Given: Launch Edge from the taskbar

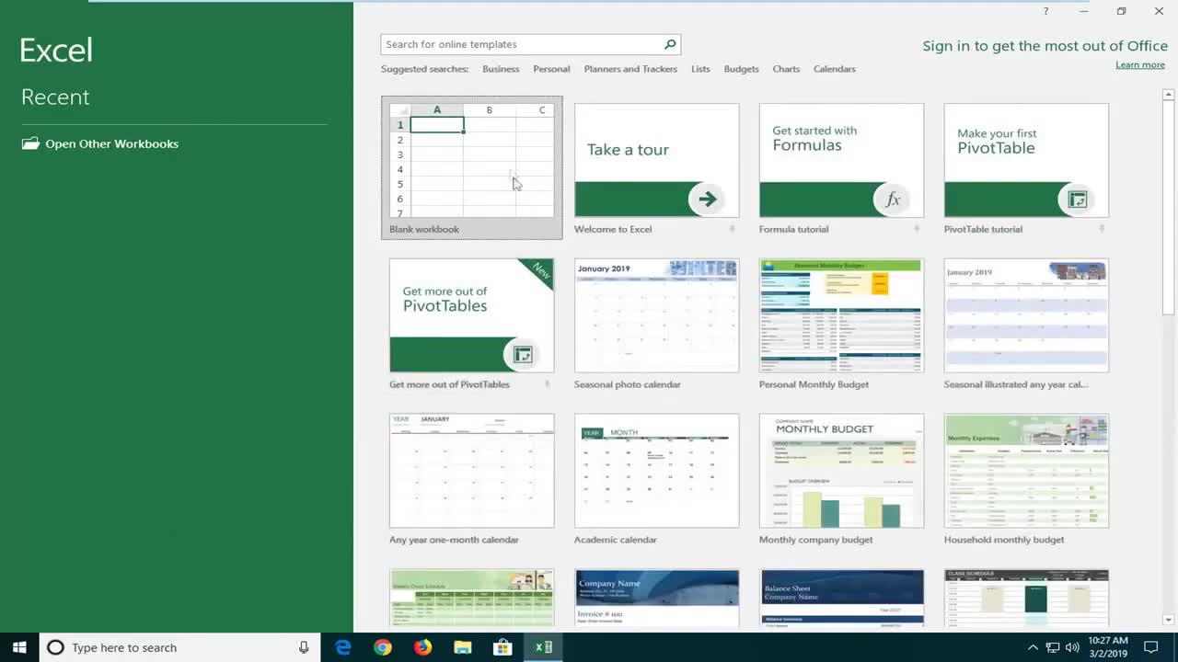Looking at the screenshot, I should pyautogui.click(x=343, y=647).
